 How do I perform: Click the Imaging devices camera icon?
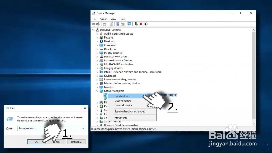(101, 68)
